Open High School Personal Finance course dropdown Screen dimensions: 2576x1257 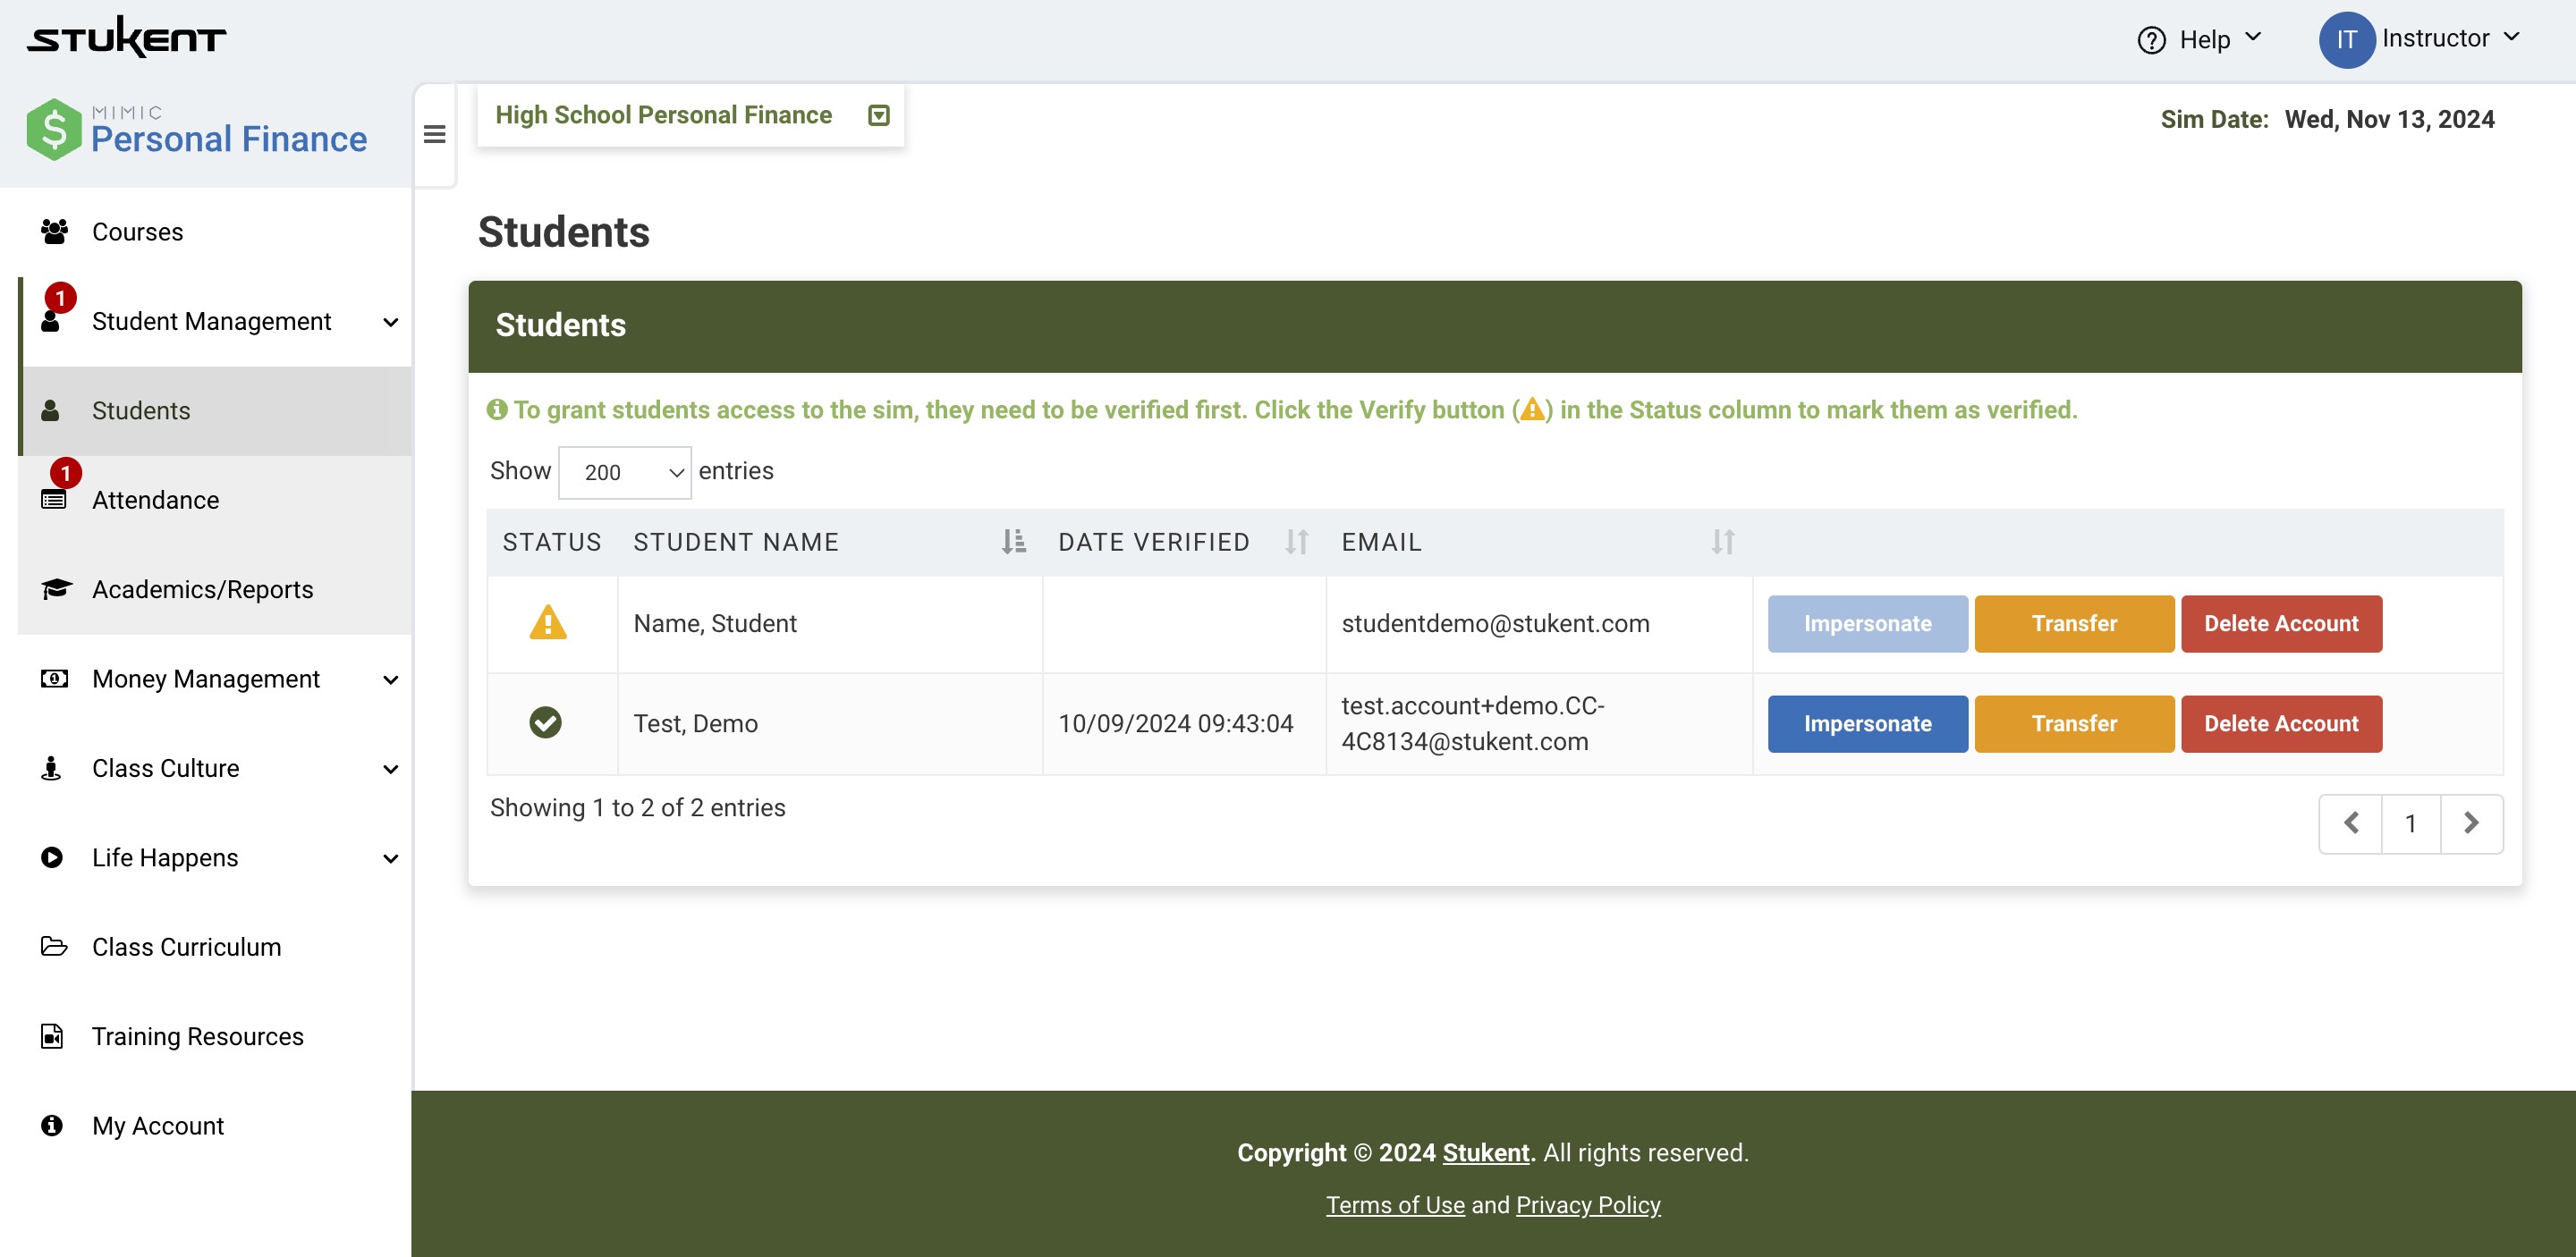coord(878,116)
